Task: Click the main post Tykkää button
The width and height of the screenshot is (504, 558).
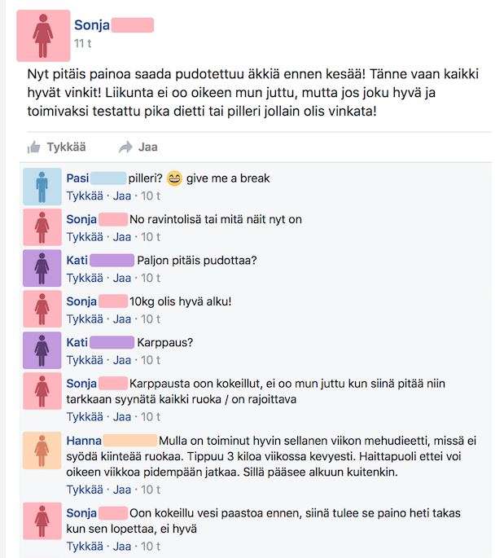Action: (57, 147)
